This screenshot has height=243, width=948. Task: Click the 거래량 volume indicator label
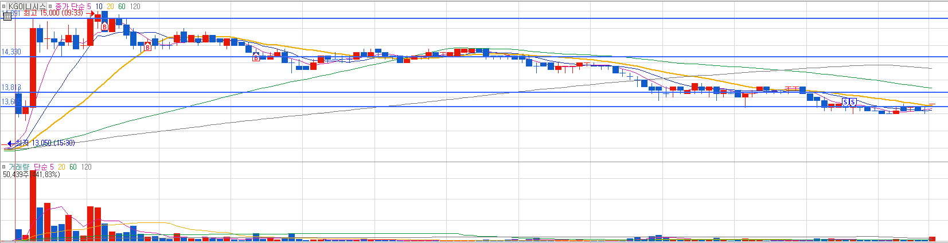coord(19,167)
